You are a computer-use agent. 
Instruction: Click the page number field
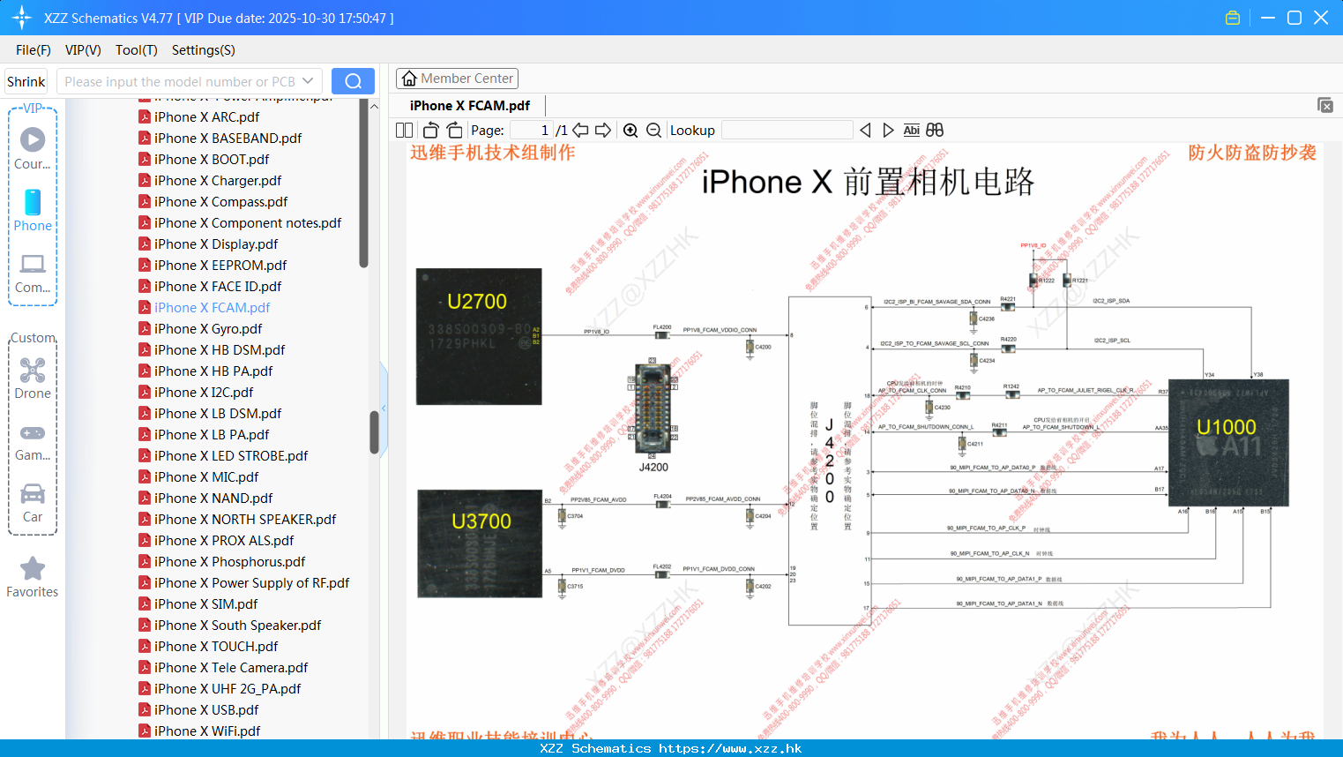coord(531,130)
